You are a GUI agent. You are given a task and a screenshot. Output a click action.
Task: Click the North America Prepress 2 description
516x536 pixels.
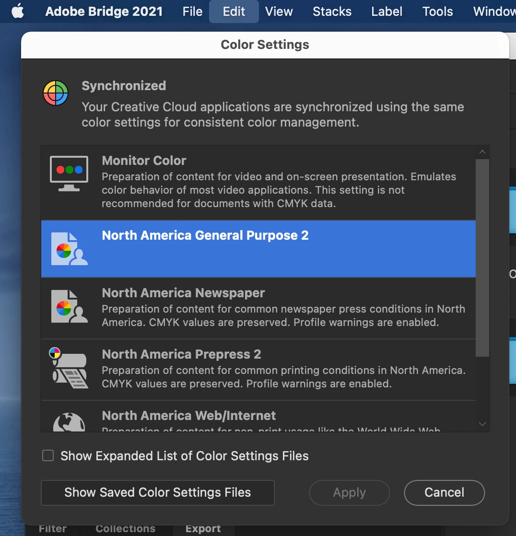click(284, 377)
